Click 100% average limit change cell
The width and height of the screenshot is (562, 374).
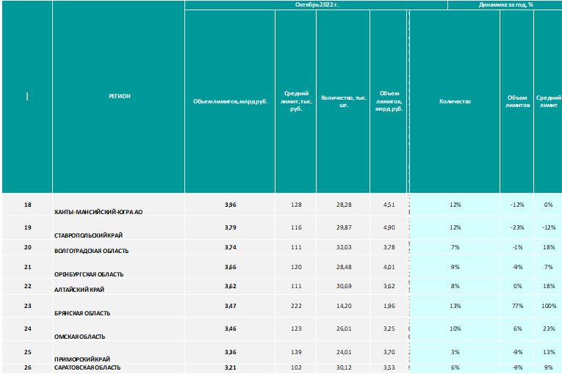tap(548, 306)
